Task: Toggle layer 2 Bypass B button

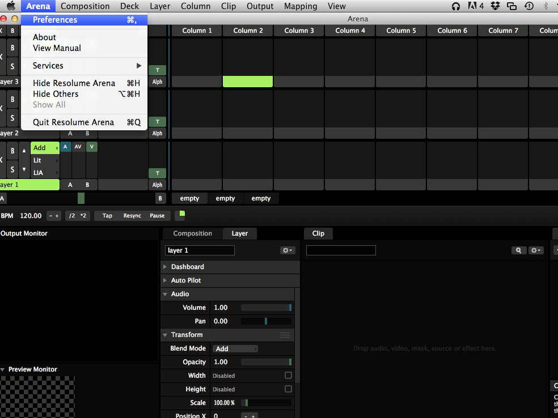Action: pos(12,99)
